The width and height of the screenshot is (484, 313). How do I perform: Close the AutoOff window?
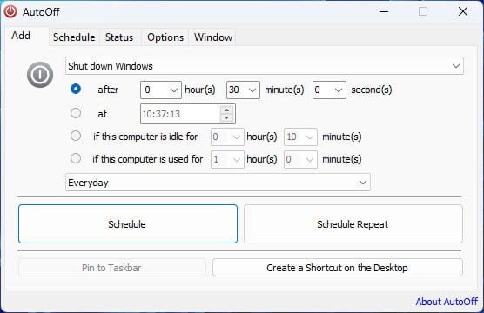[463, 11]
